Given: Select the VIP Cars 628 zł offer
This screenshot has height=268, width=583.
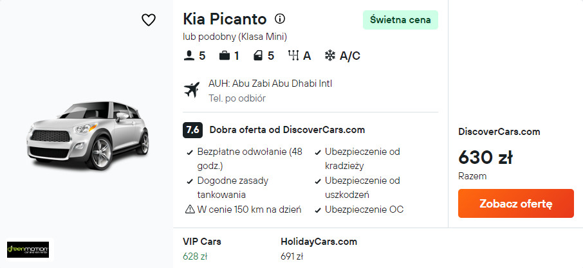Looking at the screenshot, I should [x=202, y=249].
